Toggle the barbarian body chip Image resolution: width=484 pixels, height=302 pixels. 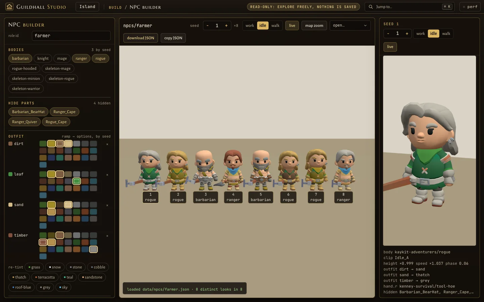click(20, 58)
